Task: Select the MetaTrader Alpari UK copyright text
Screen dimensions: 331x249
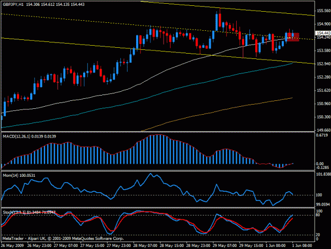Action: point(63,238)
